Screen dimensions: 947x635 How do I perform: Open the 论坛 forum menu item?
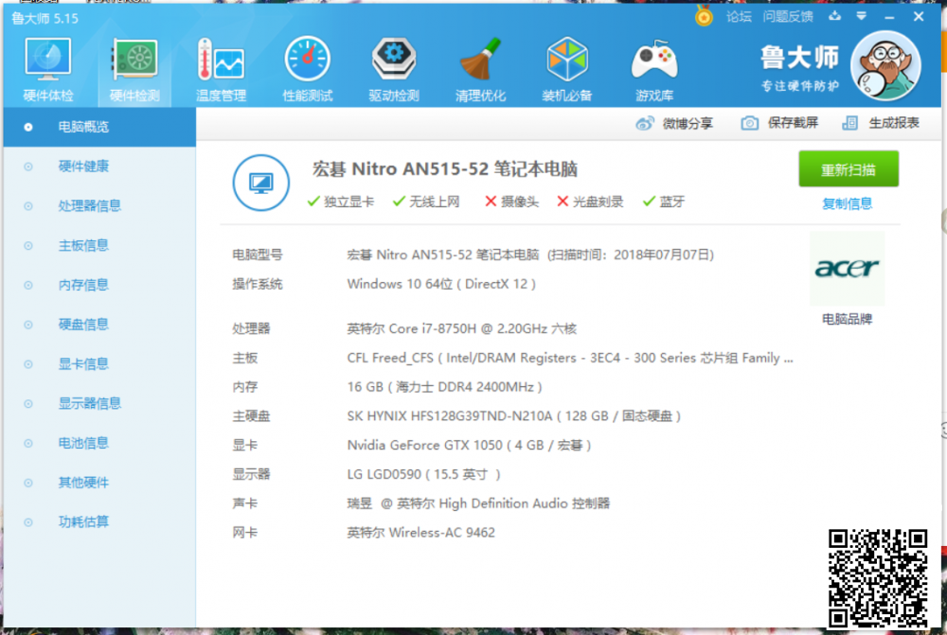[737, 16]
